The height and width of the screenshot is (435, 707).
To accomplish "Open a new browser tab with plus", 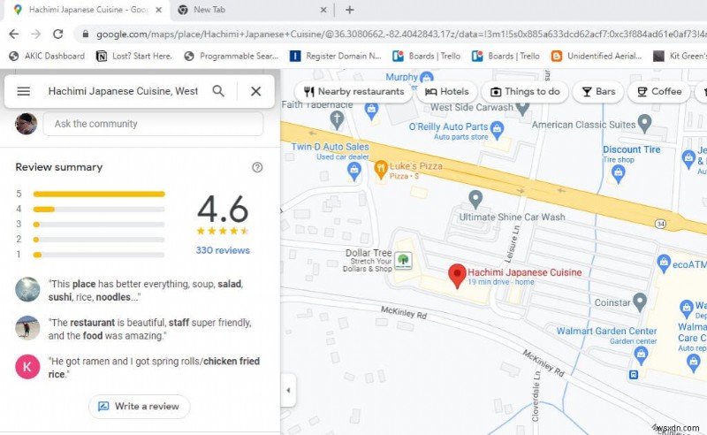I will point(349,10).
